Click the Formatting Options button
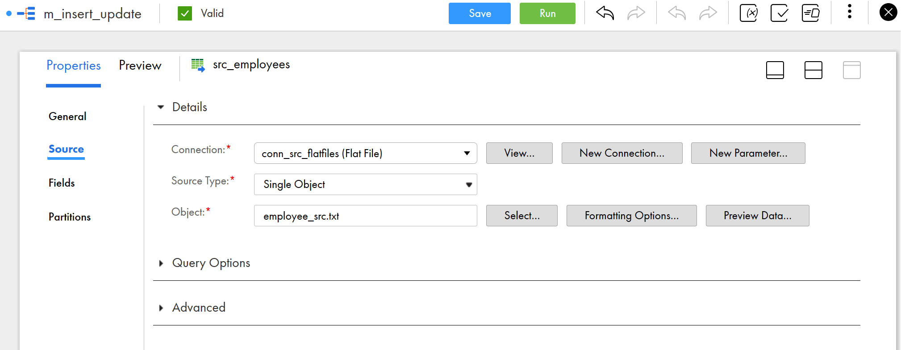Screen dimensions: 901x350 (631, 216)
